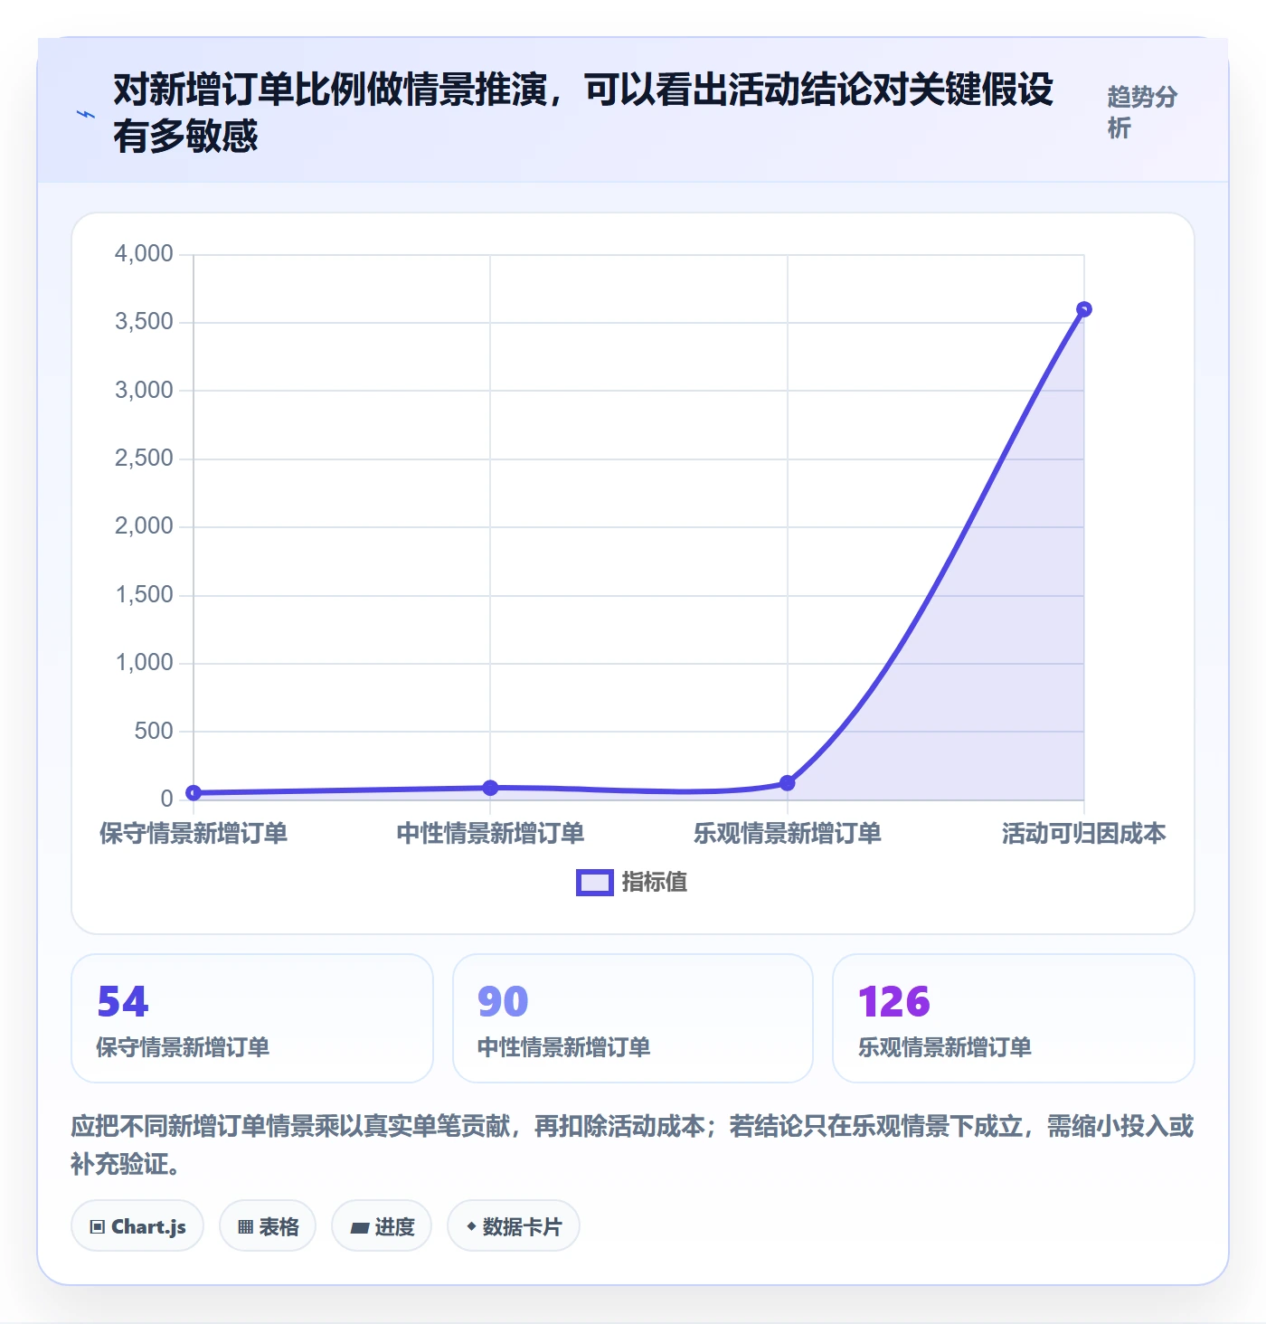The width and height of the screenshot is (1266, 1324).
Task: Click the description paragraph starting 应把不同新增订单情景
Action: [x=632, y=1145]
